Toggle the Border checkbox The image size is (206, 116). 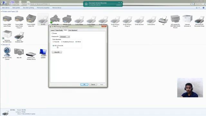pos(52,34)
